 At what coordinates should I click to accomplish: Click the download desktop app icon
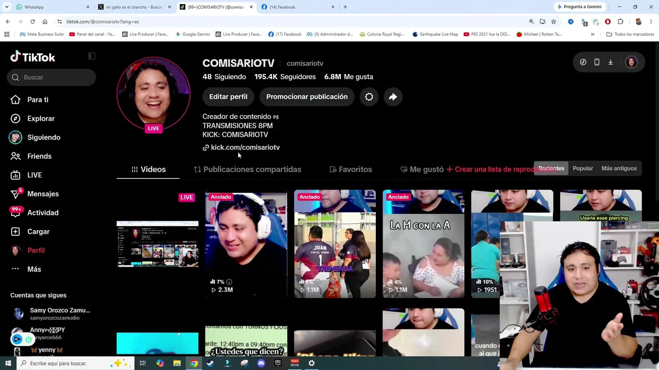click(611, 62)
